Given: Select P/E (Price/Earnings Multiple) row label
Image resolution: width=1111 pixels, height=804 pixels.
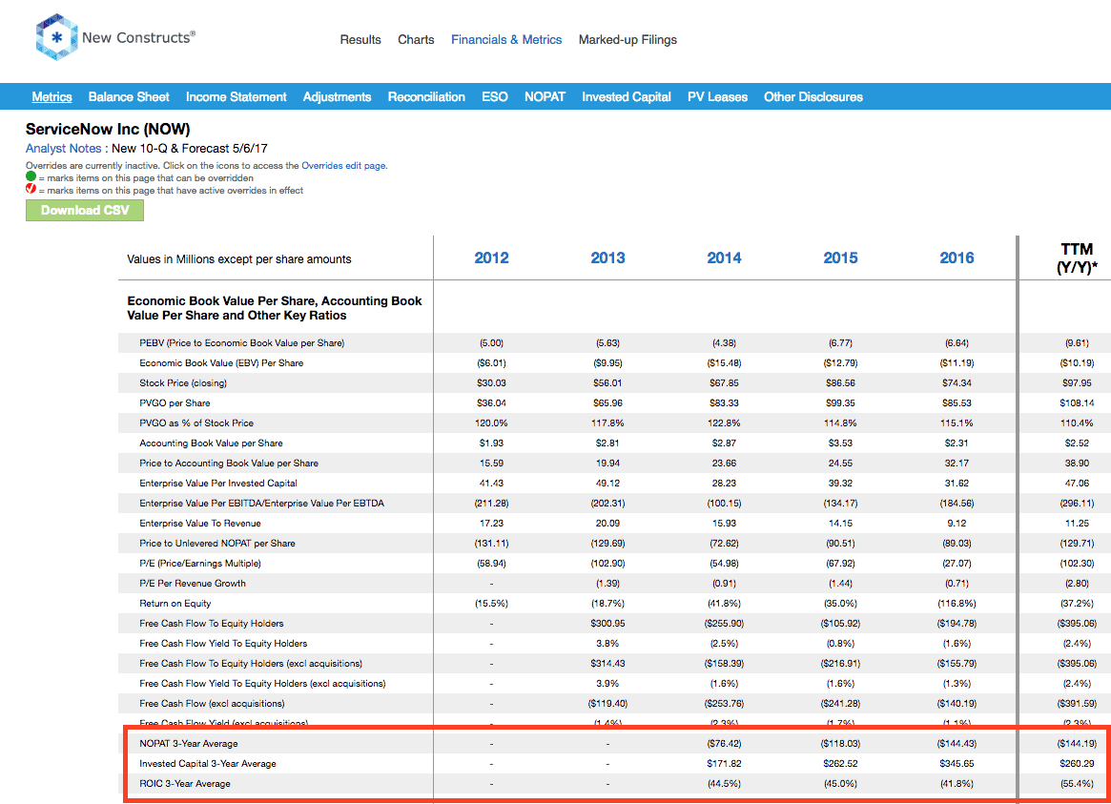Looking at the screenshot, I should point(200,563).
